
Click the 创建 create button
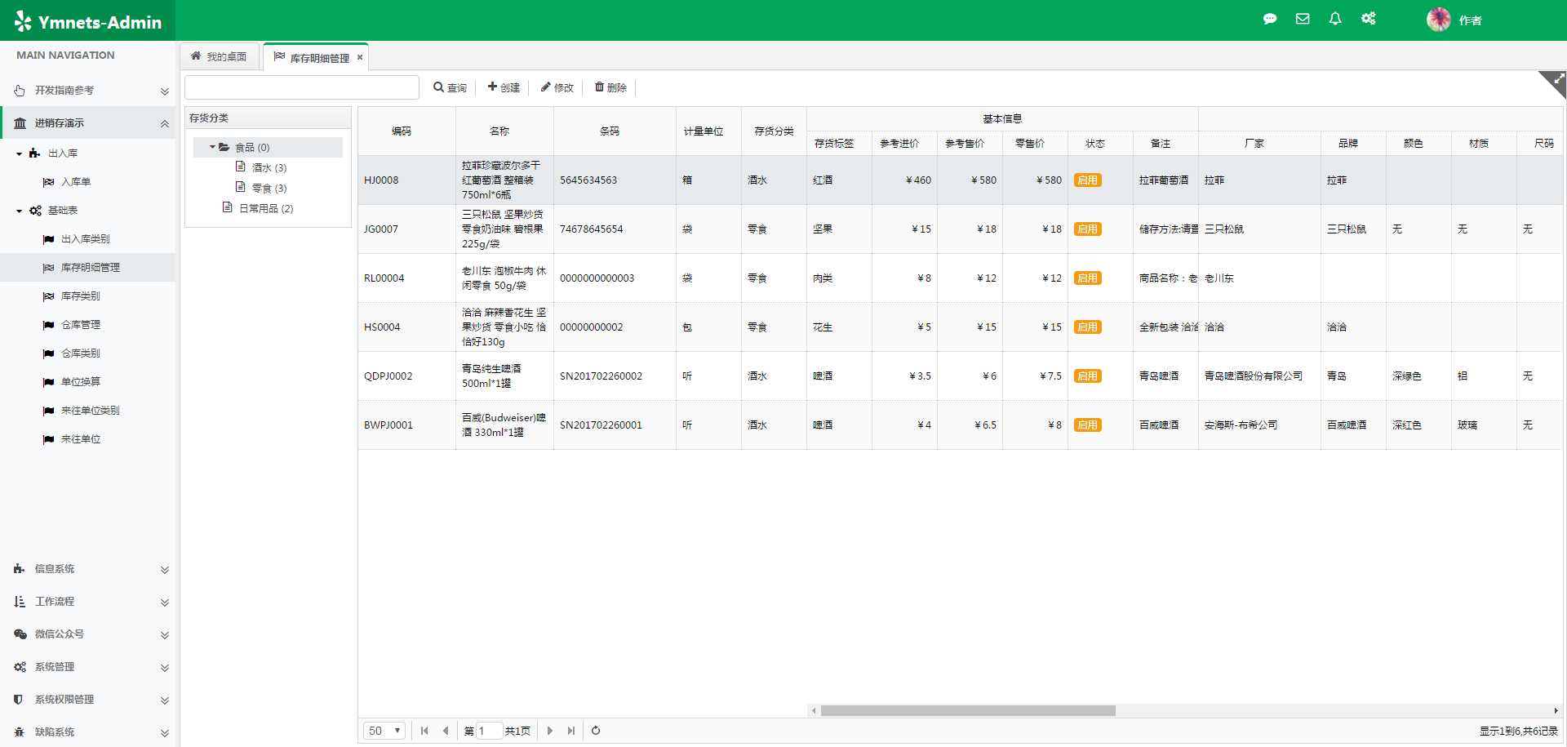pyautogui.click(x=504, y=87)
